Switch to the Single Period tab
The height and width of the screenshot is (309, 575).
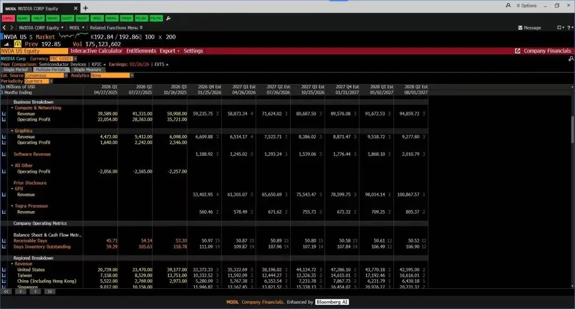[15, 70]
